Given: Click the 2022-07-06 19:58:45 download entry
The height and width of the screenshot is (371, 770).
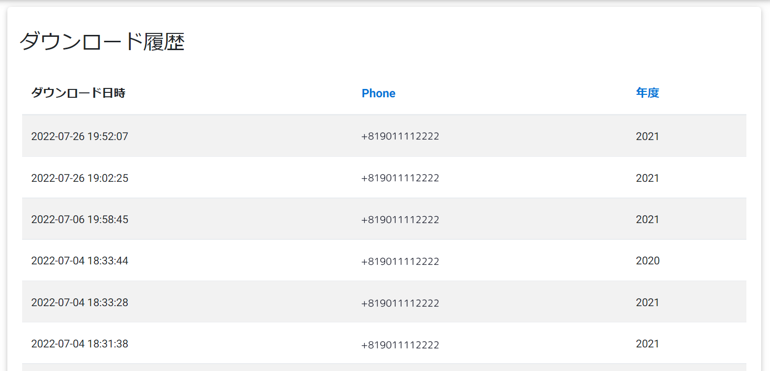Looking at the screenshot, I should pyautogui.click(x=80, y=219).
